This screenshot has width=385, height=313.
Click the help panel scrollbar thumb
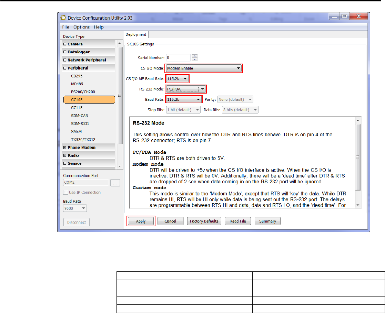point(358,157)
